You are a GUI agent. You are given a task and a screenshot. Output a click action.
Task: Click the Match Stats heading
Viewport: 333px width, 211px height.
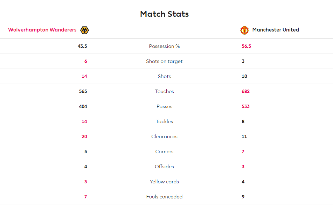point(164,14)
